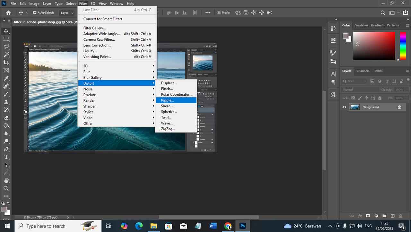Screen dimensions: 411x232
Task: Select the Dodge tool
Action: [x=6, y=141]
